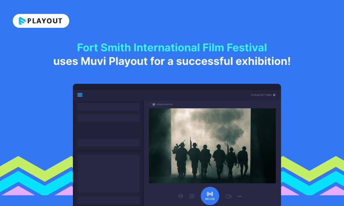Open Stream Settings gear icon
344x206 pixels.
(x=274, y=95)
